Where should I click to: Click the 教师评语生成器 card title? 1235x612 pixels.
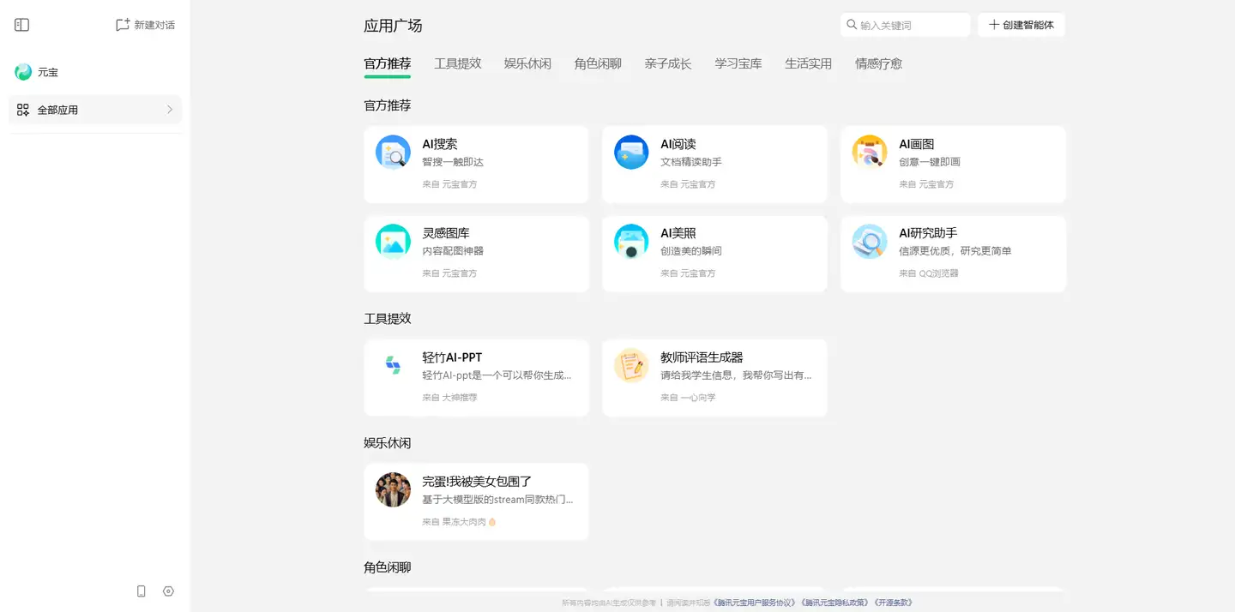(702, 357)
